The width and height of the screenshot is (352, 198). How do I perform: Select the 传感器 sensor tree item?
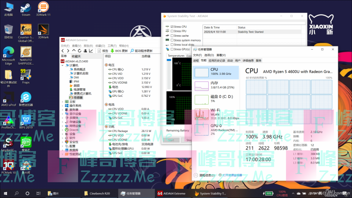tap(76, 98)
